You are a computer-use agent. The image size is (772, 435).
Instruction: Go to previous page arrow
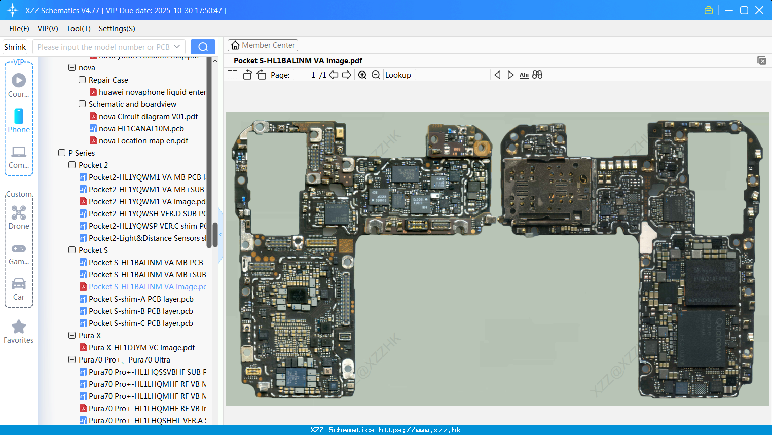(334, 75)
